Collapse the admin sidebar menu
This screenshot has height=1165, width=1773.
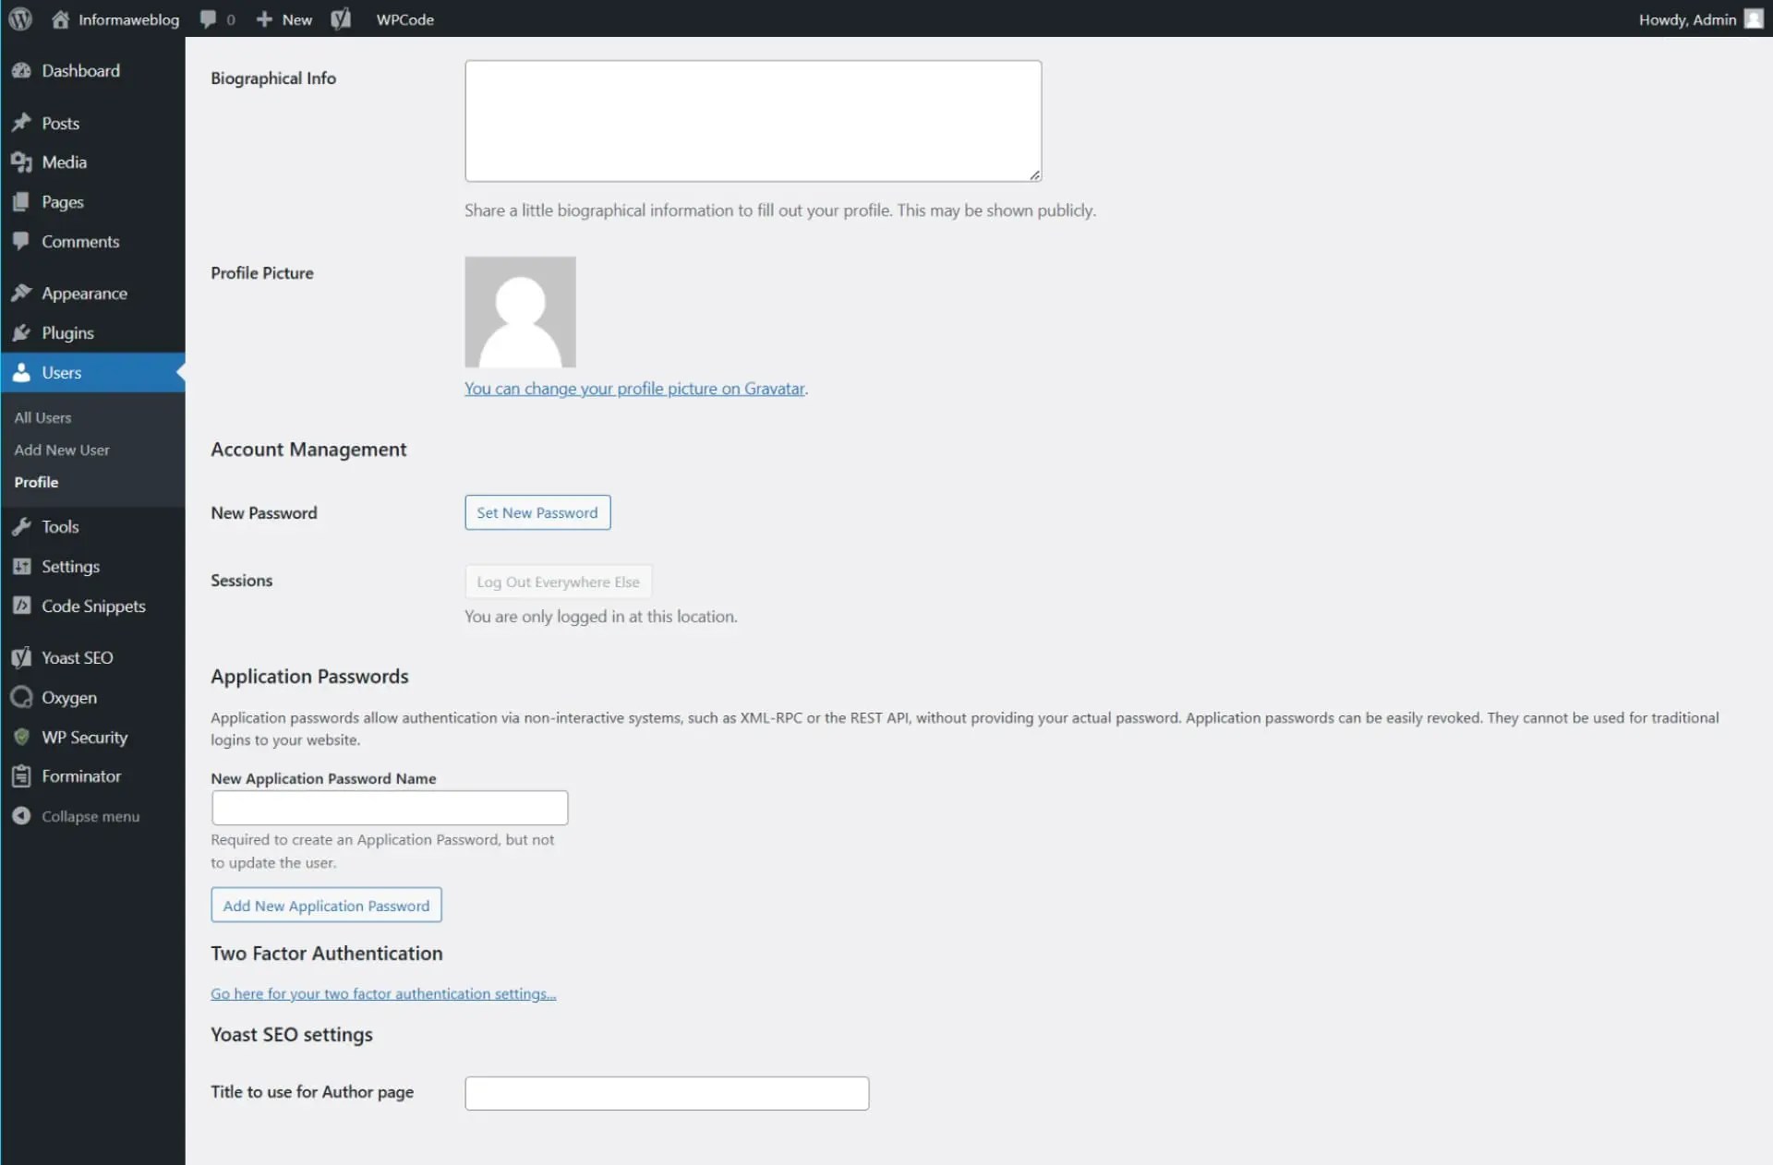pyautogui.click(x=90, y=817)
